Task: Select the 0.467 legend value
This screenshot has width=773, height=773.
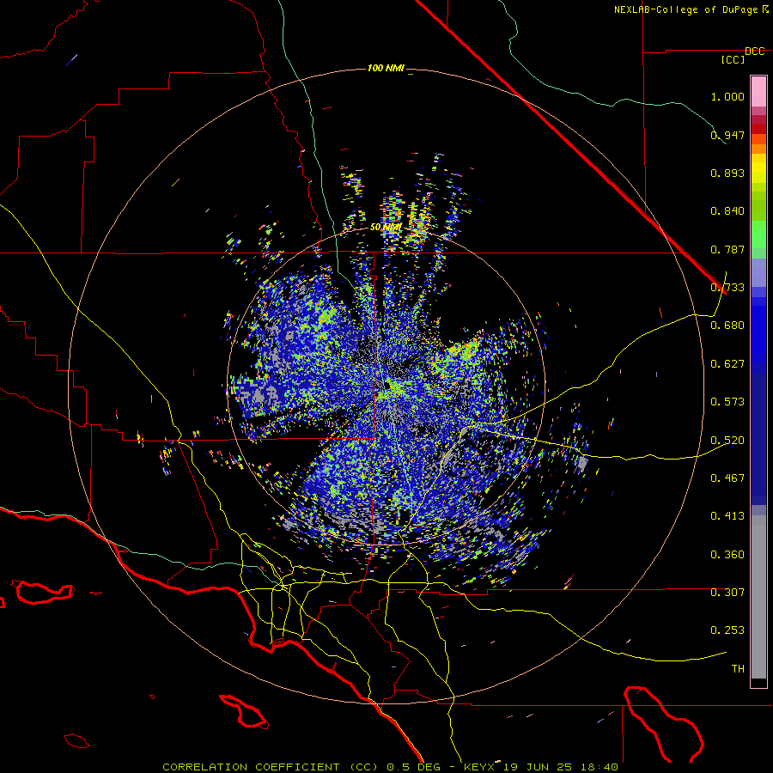Action: pyautogui.click(x=727, y=478)
